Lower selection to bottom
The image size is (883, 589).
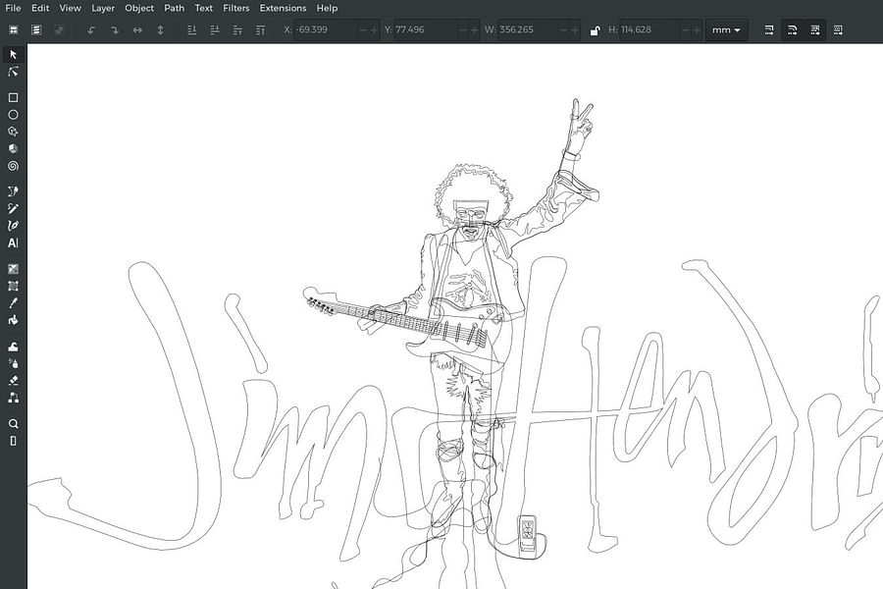pyautogui.click(x=261, y=29)
